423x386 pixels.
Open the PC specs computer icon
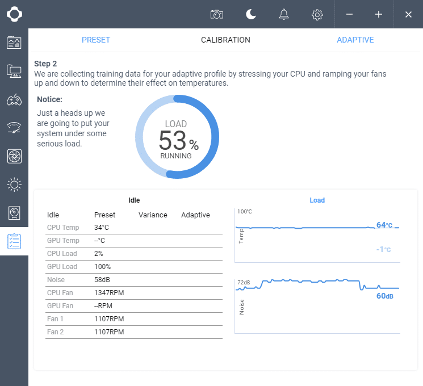pos(14,71)
